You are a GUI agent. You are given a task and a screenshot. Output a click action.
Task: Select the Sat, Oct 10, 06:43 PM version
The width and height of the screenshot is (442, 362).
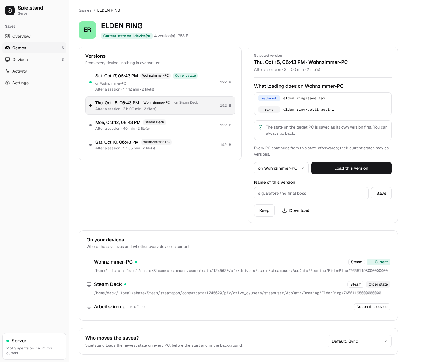click(160, 145)
